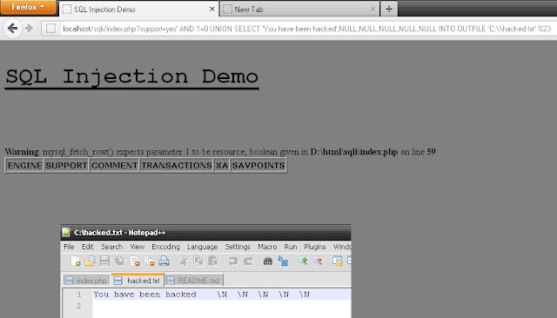
Task: Switch to index.php document tab
Action: 86,281
